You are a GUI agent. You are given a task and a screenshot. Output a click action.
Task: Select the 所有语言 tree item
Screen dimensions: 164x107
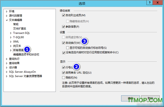[x=18, y=50]
